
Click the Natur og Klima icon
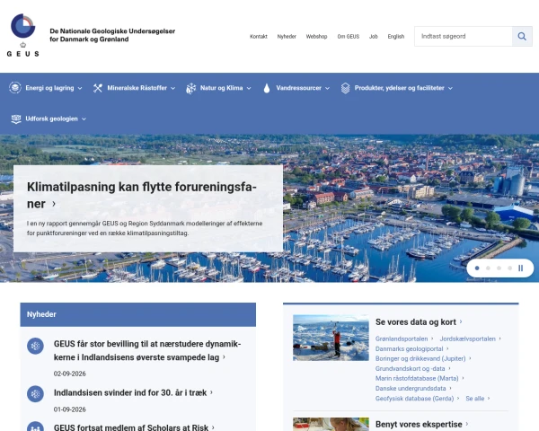[190, 88]
